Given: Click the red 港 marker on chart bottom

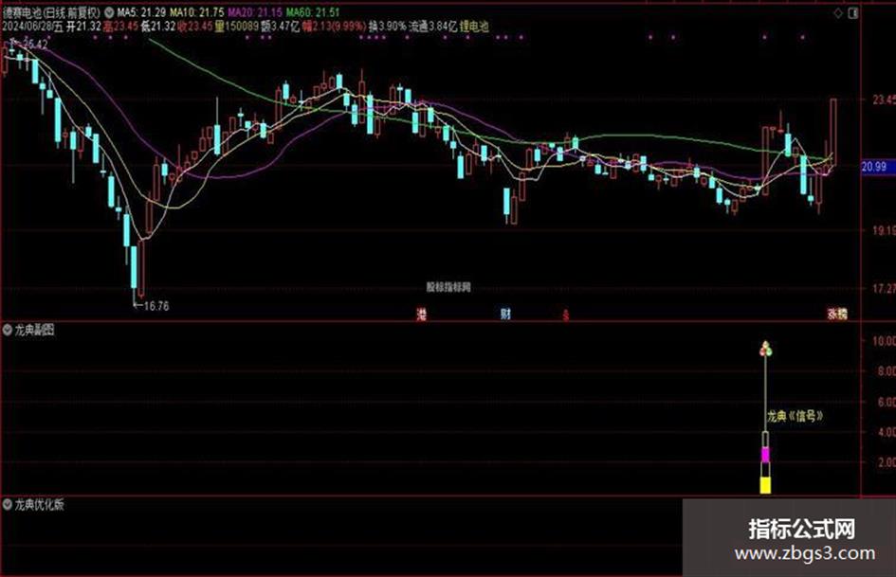Looking at the screenshot, I should point(422,314).
